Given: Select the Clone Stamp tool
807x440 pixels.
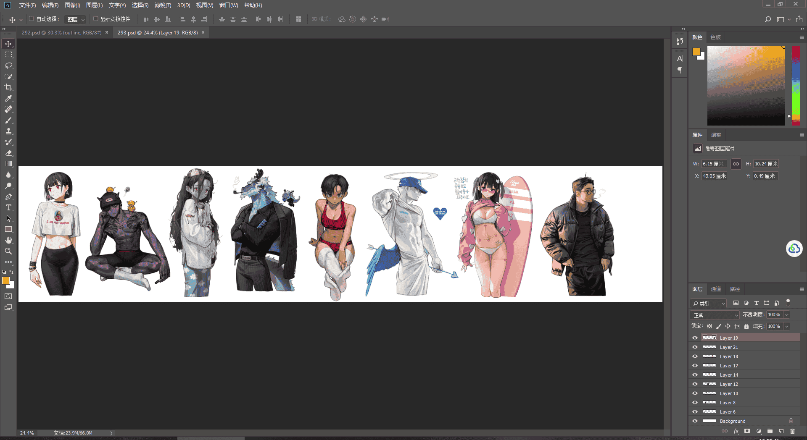Looking at the screenshot, I should coord(8,131).
